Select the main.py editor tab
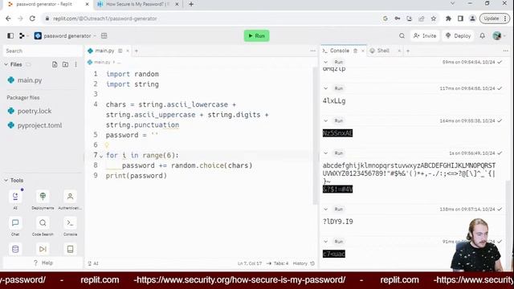This screenshot has height=289, width=514. click(104, 51)
